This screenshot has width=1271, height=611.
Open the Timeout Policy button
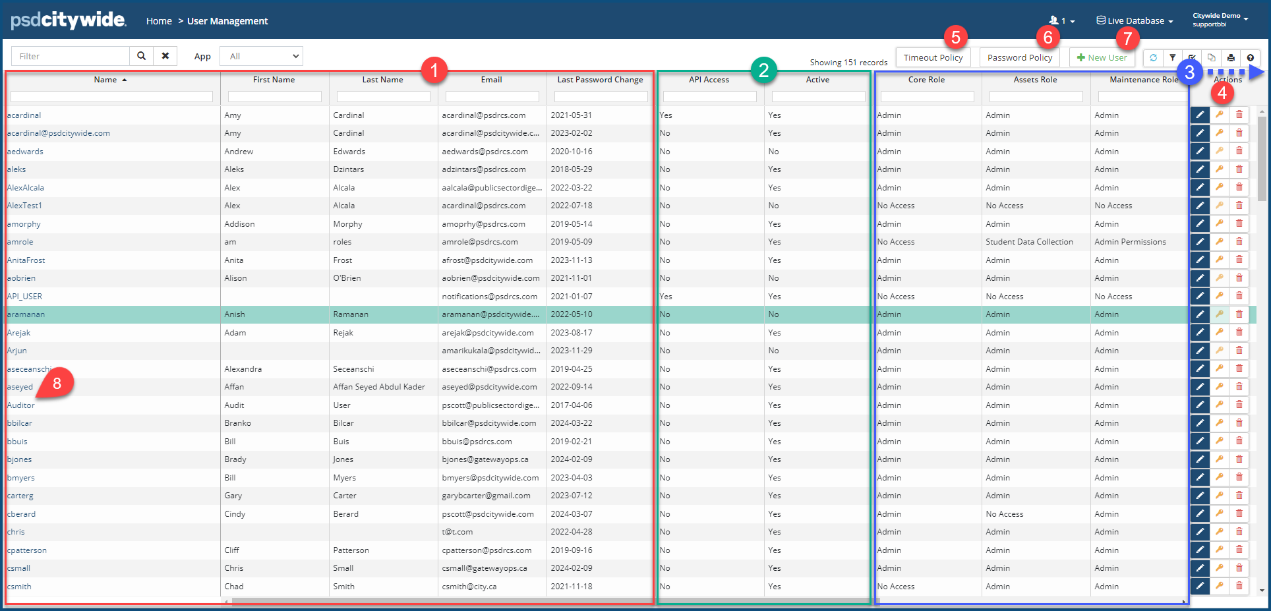[x=933, y=58]
